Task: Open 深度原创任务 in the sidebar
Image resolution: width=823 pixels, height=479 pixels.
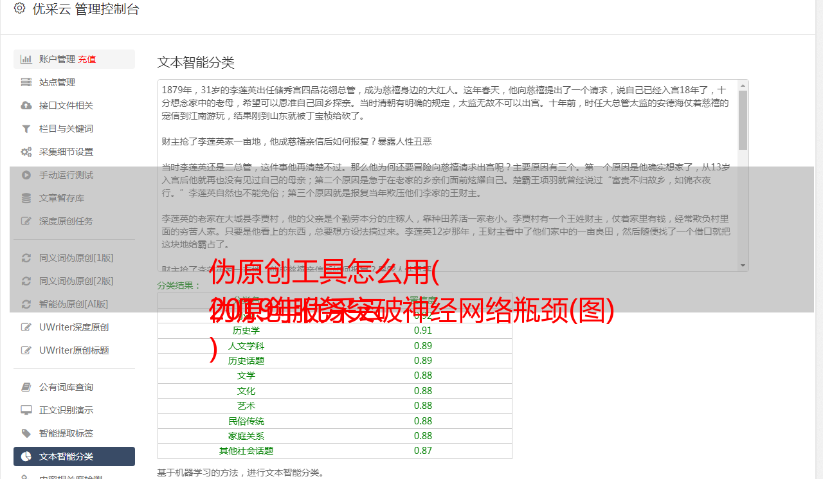Action: pyautogui.click(x=74, y=221)
